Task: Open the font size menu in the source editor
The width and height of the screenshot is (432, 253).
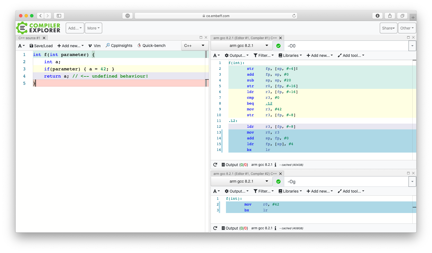Action: tap(21, 46)
